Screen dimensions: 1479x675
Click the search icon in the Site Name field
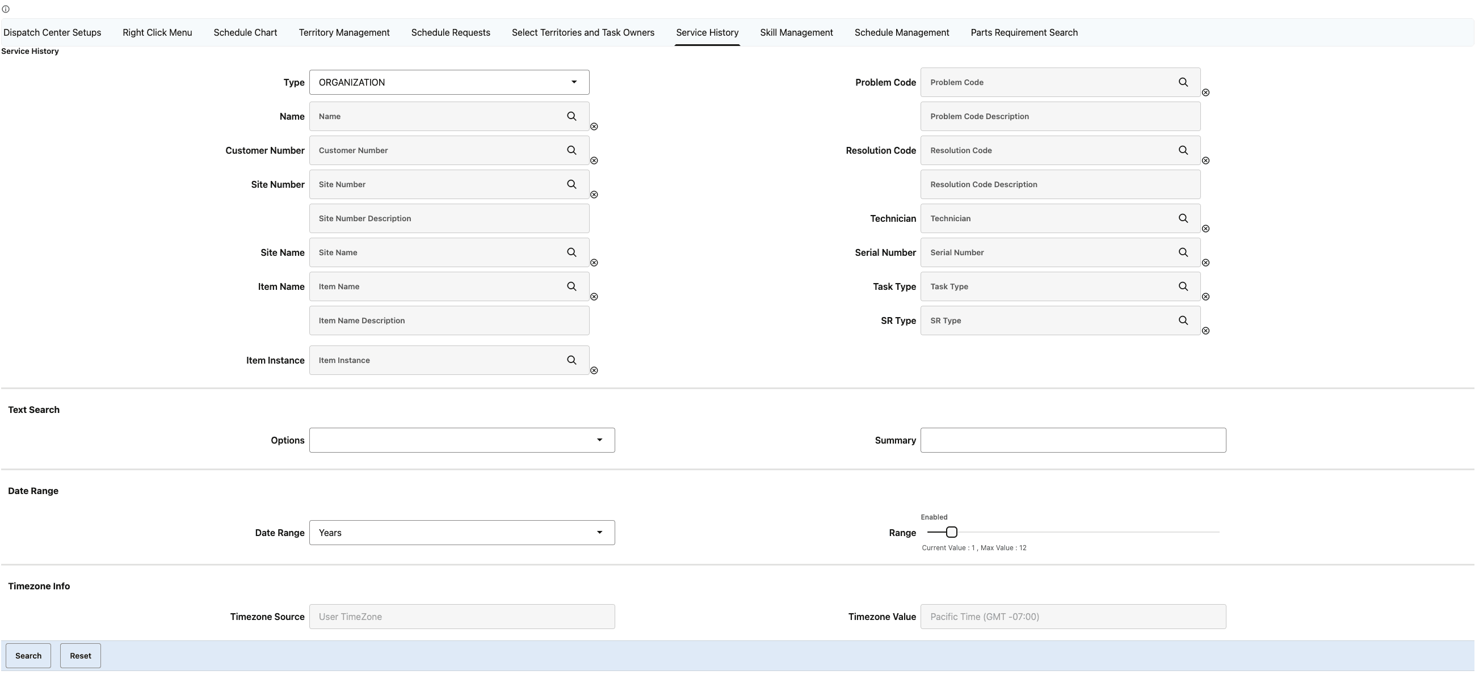[x=572, y=252]
